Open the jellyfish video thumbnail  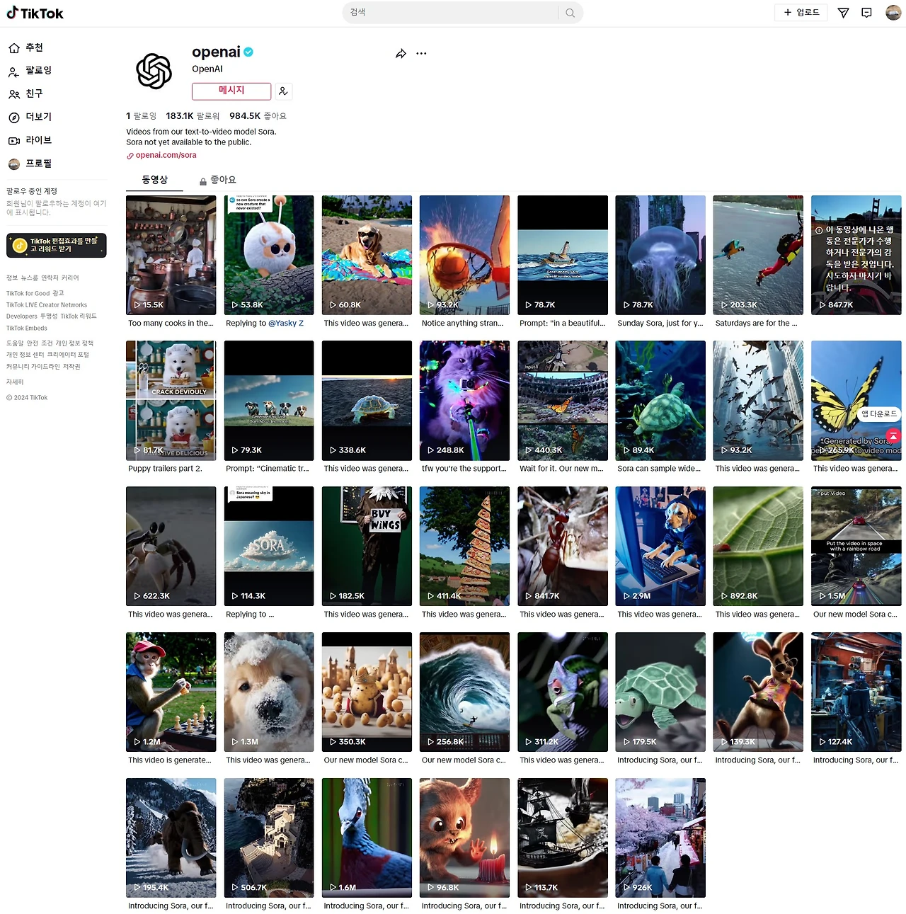660,255
